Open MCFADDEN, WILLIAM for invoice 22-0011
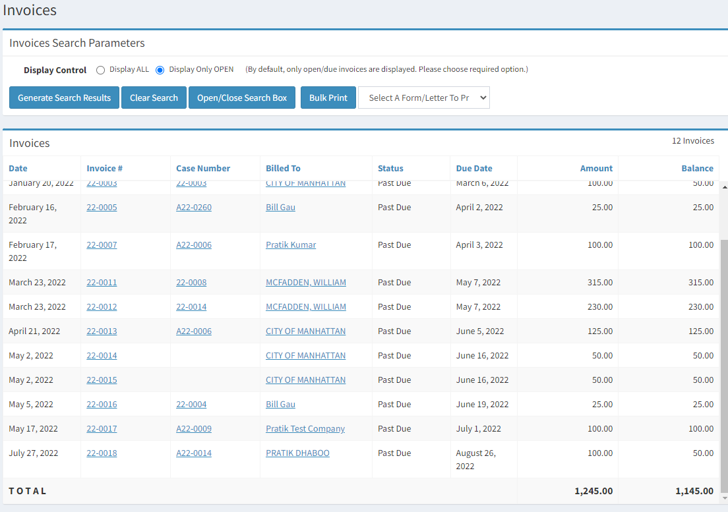Image resolution: width=728 pixels, height=512 pixels. point(305,283)
